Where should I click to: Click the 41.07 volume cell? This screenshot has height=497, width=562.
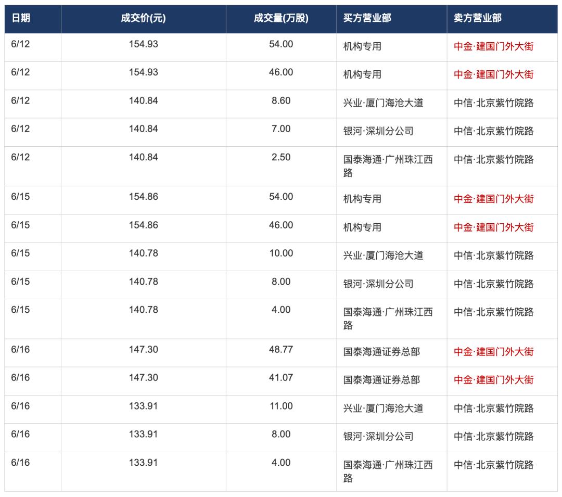(x=281, y=377)
